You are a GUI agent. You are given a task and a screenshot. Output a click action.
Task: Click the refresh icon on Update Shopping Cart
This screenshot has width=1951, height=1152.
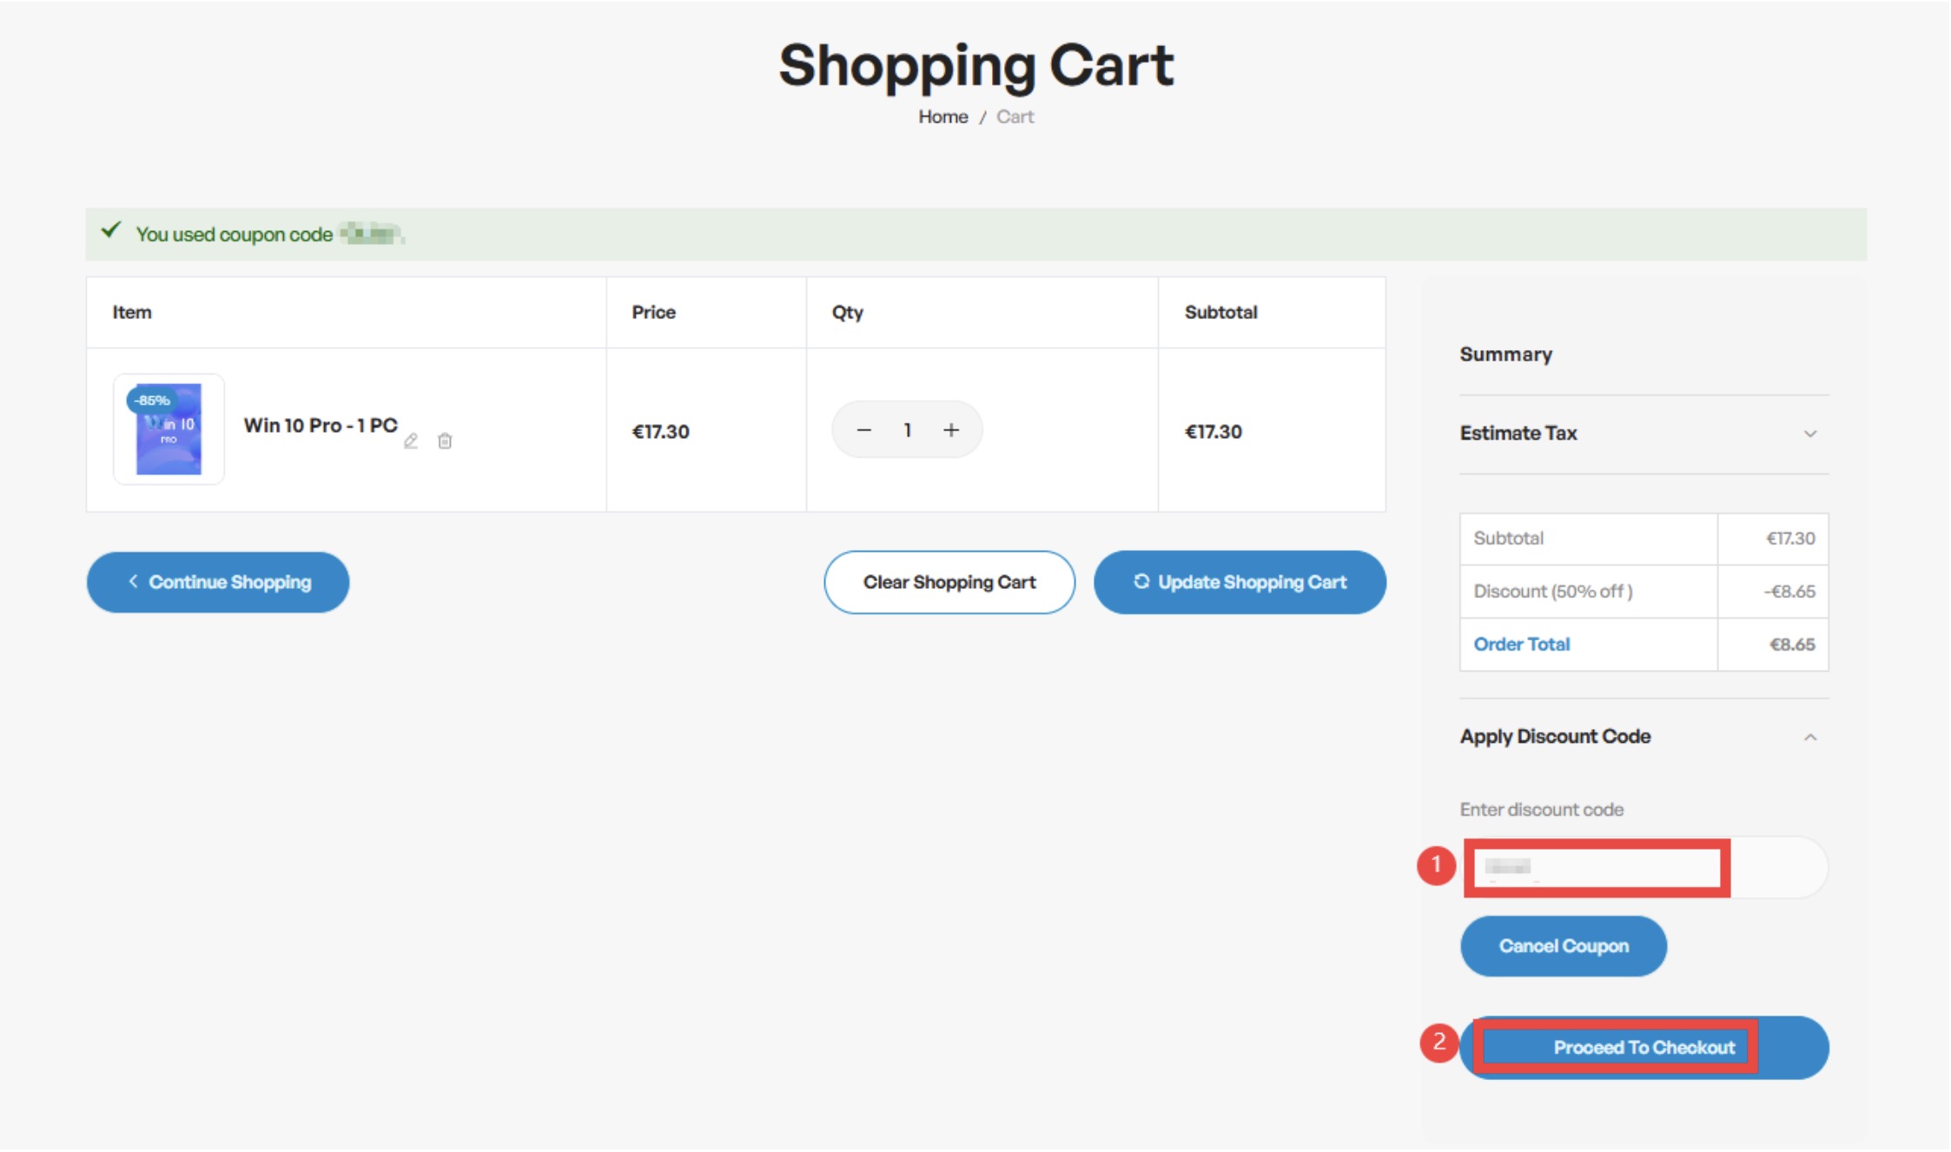pyautogui.click(x=1141, y=581)
